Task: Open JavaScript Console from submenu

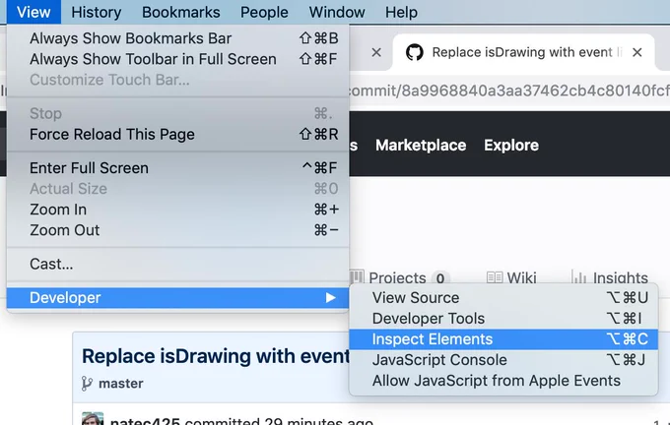Action: pos(503,360)
